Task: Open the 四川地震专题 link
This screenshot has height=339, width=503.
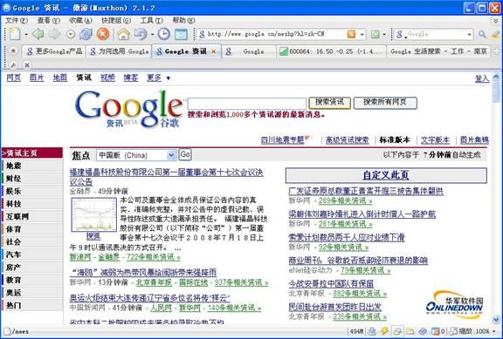Action: coord(282,140)
